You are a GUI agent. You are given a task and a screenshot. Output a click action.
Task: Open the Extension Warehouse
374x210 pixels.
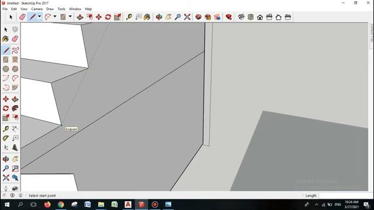208,17
